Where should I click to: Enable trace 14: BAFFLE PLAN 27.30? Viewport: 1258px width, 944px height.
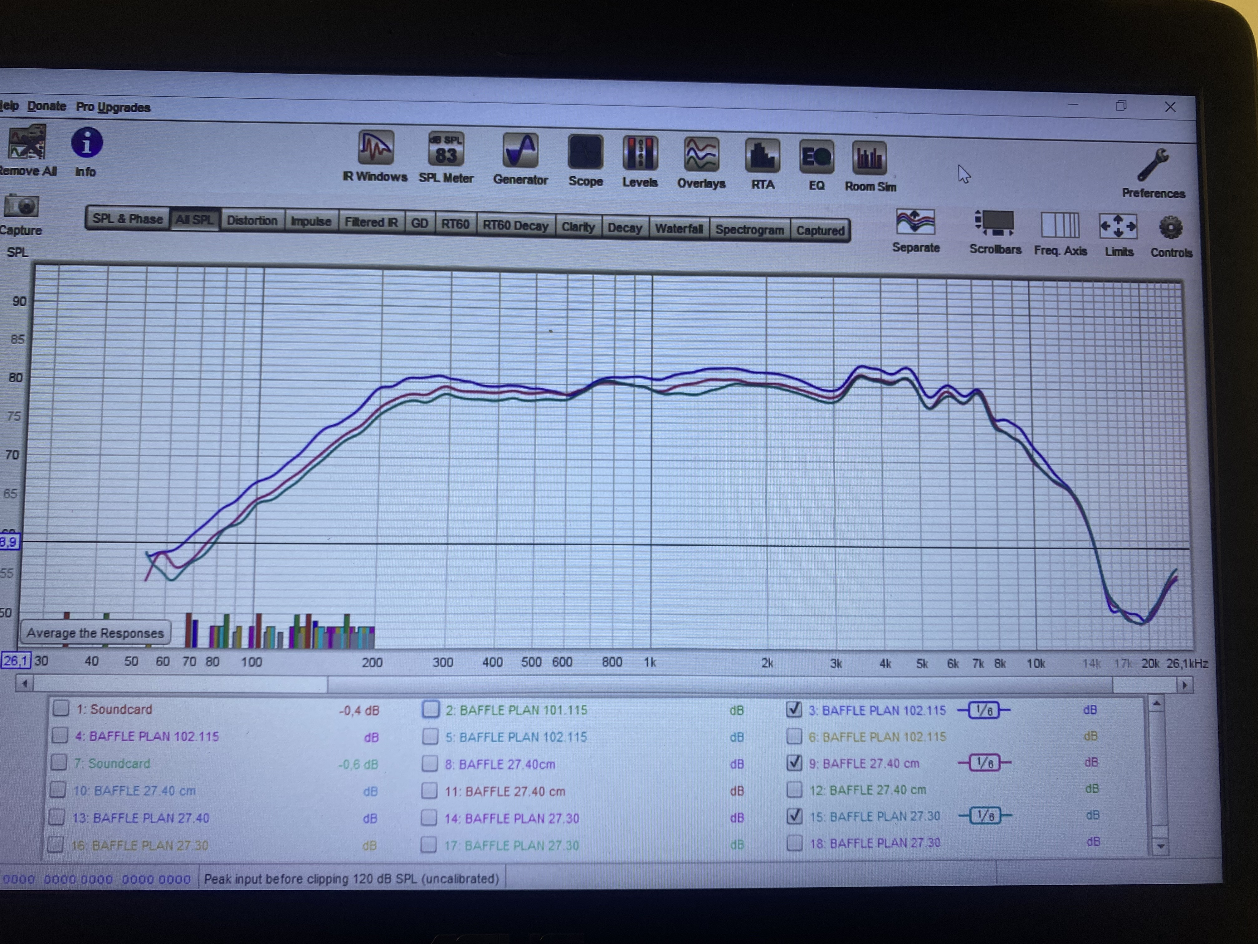tap(429, 818)
